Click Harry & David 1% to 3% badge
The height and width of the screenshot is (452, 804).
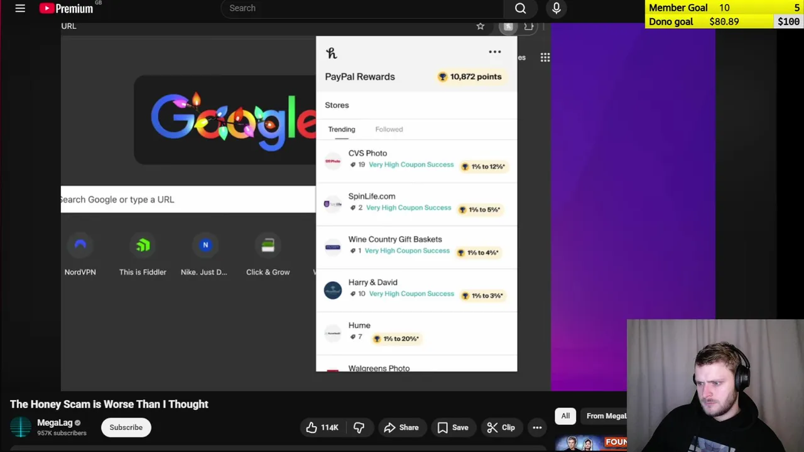(x=483, y=296)
